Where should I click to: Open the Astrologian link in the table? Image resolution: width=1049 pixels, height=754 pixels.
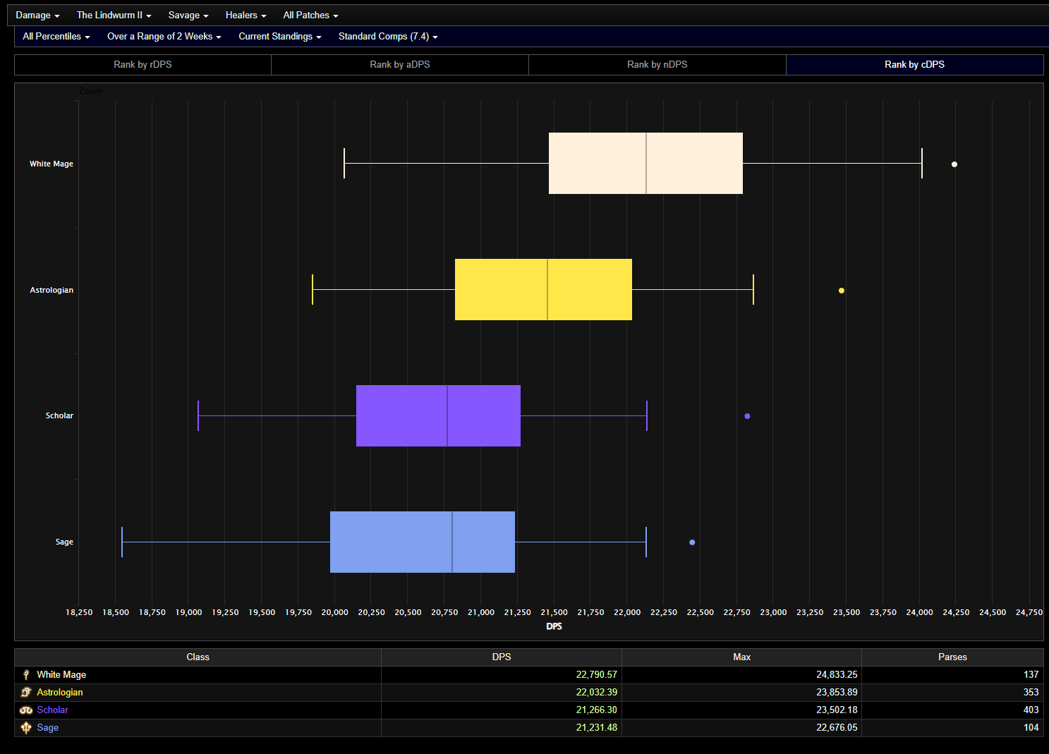point(60,693)
